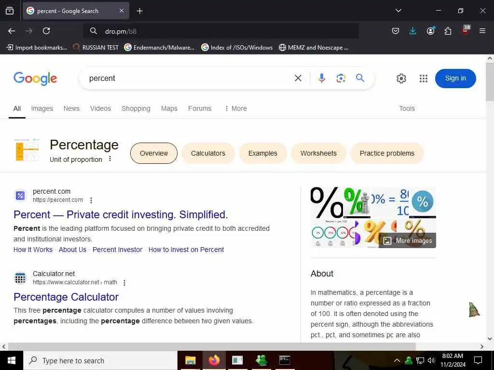Open the About Us sitelink

point(72,250)
